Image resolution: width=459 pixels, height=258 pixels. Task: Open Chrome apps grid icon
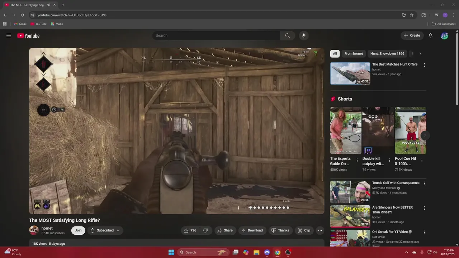click(x=5, y=24)
